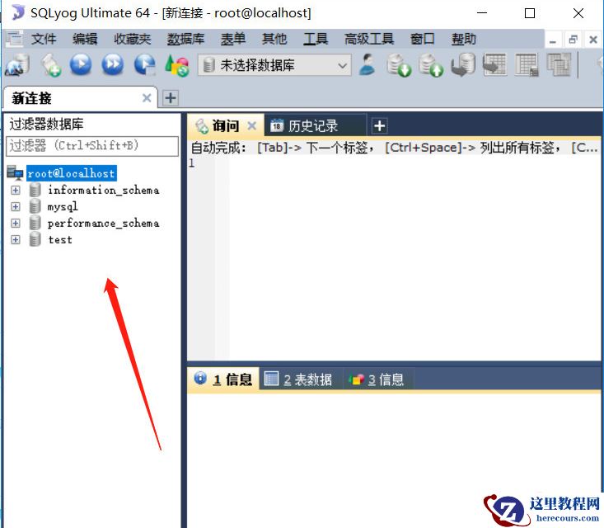Click the copy database to host icon
This screenshot has width=604, height=528.
point(462,65)
